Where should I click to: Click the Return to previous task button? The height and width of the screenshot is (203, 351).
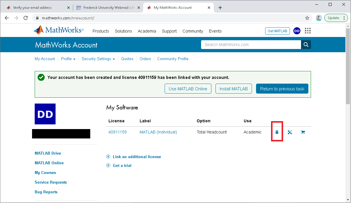tap(282, 89)
